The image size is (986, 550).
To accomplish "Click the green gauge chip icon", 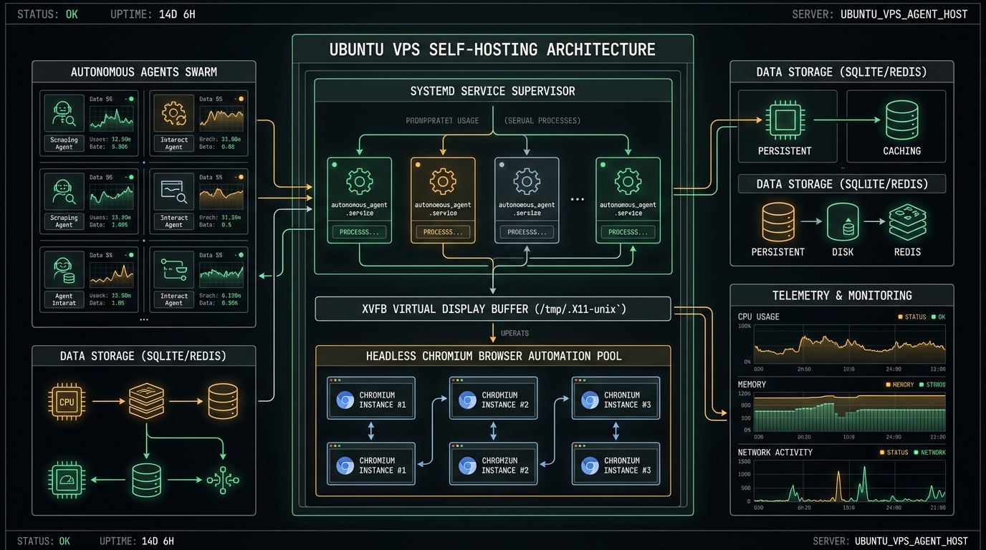I will click(67, 480).
